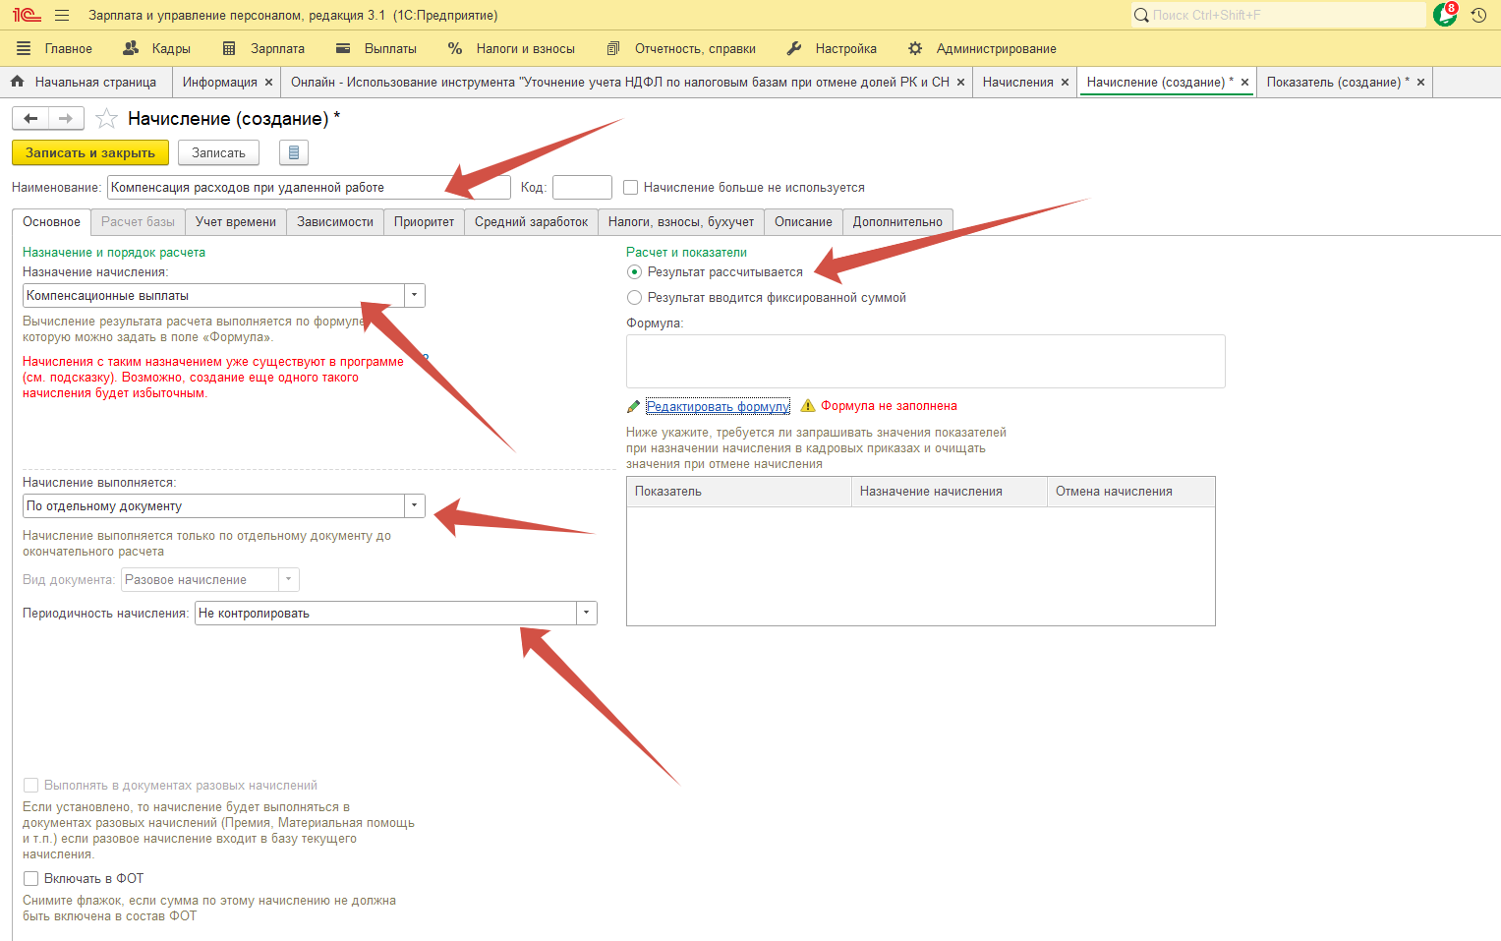Toggle the 'Включать в ФОТ' checkbox
Viewport: 1501px width, 941px height.
click(31, 878)
